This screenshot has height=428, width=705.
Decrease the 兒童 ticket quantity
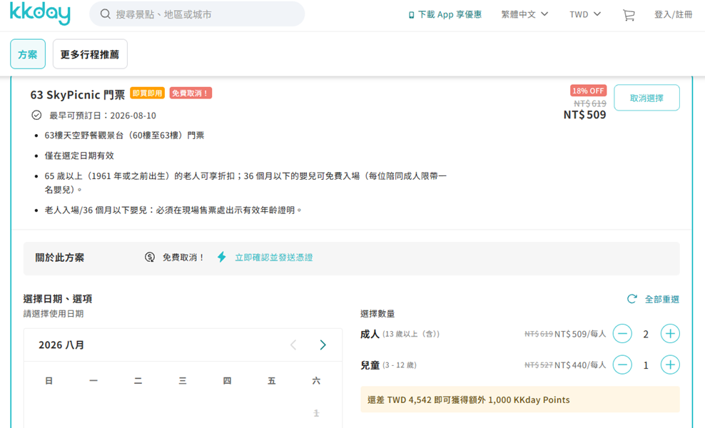point(622,365)
